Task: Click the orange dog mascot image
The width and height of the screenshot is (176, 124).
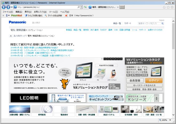Action: point(65,84)
